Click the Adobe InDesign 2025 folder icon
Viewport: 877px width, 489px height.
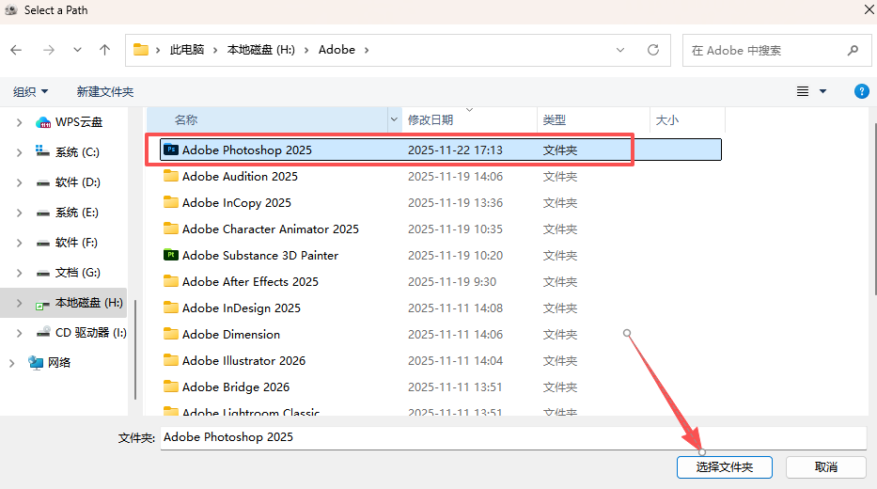tap(171, 308)
